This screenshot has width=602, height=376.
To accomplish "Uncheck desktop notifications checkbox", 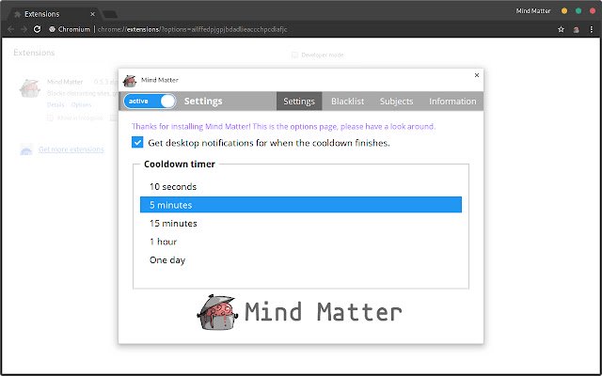I will coord(137,142).
